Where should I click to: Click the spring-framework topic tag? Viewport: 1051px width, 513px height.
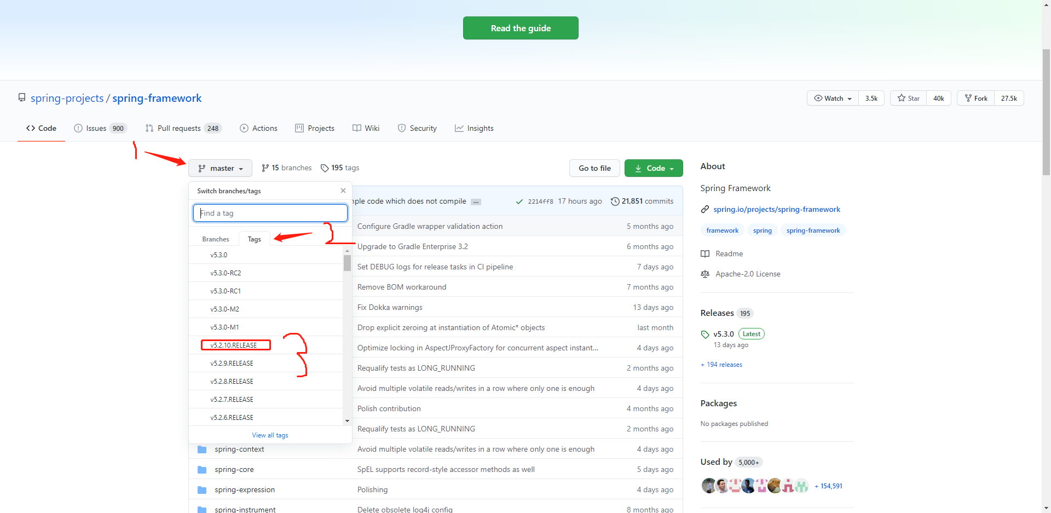pyautogui.click(x=813, y=230)
